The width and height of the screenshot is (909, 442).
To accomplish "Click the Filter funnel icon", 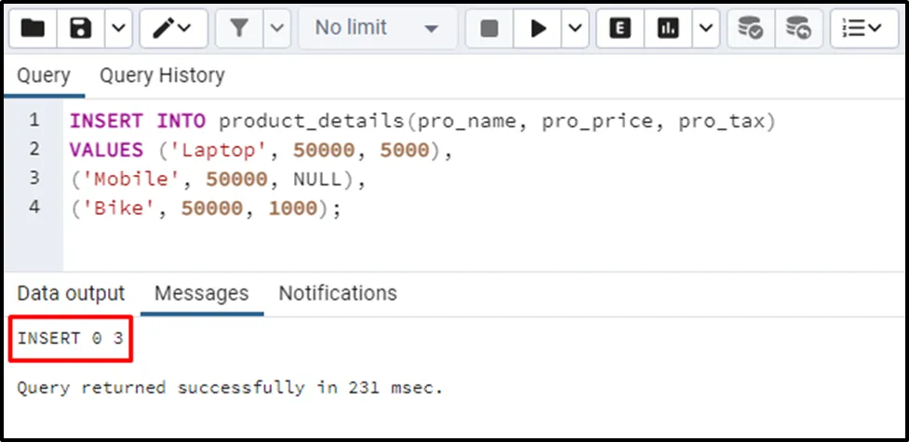I will 240,29.
